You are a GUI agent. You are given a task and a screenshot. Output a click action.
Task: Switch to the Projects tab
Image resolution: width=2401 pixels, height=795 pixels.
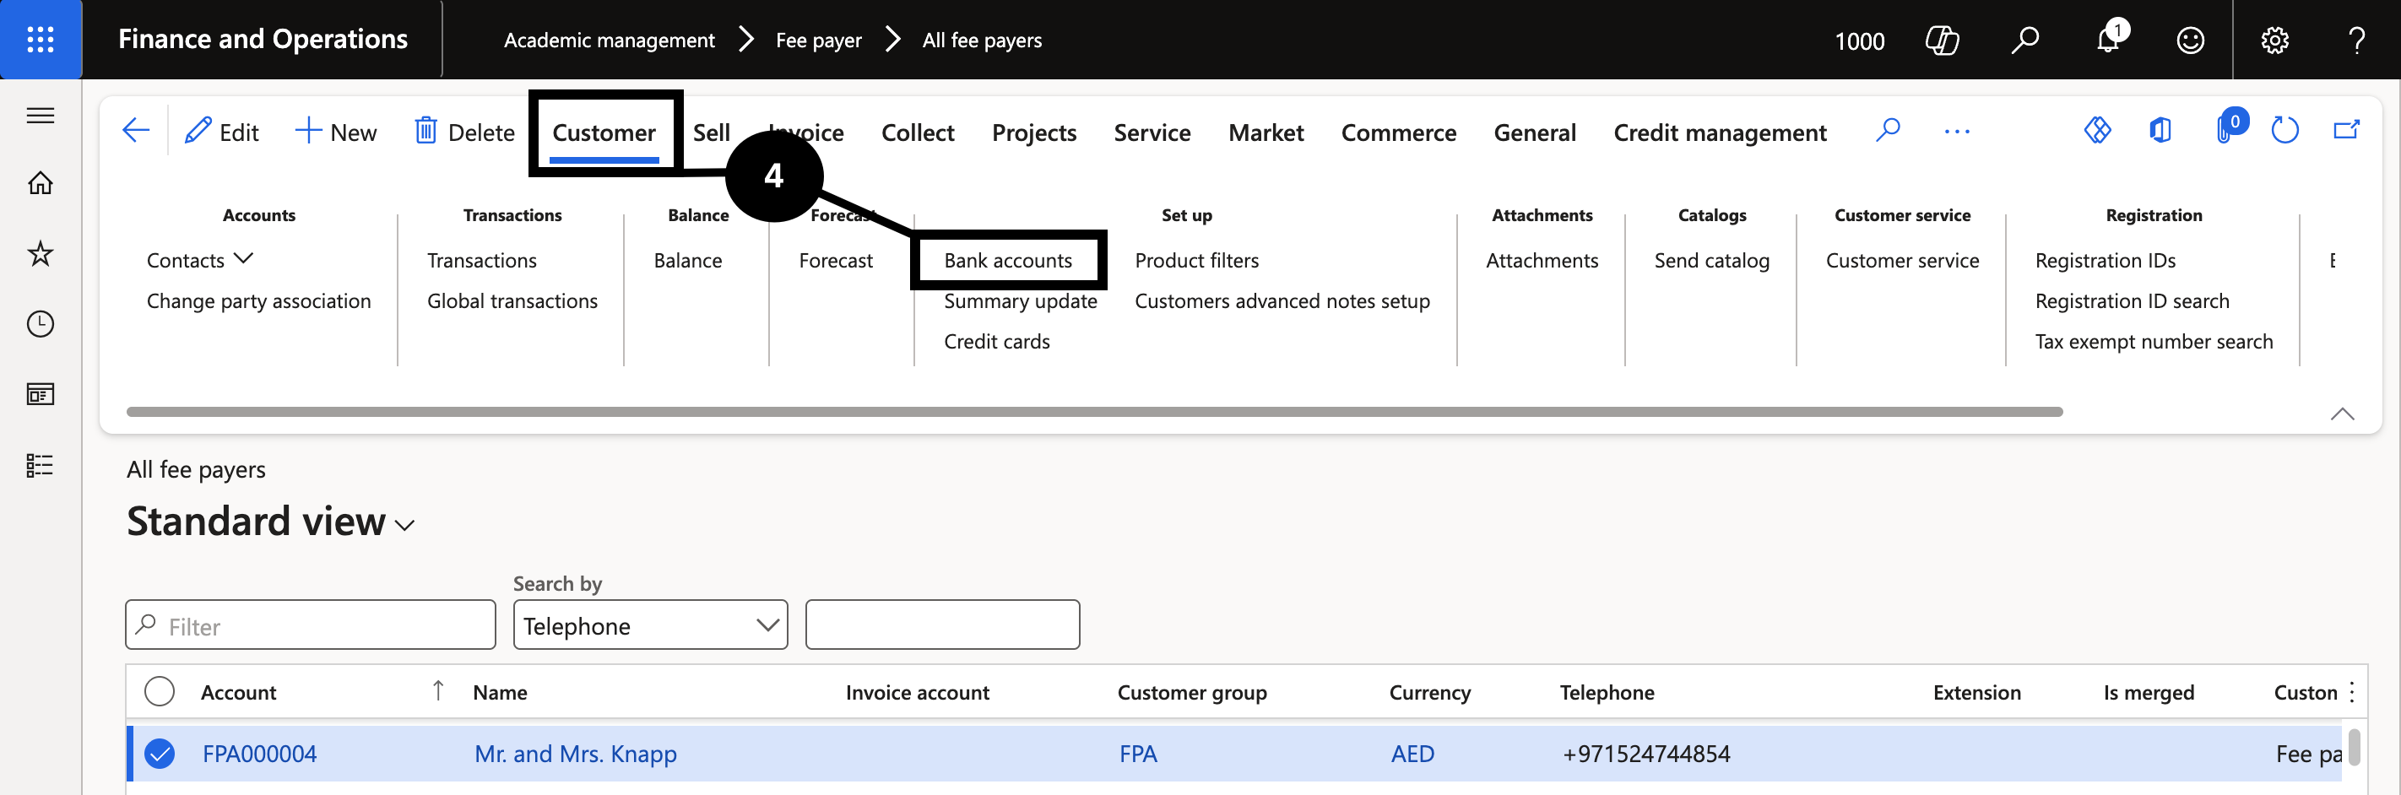tap(1033, 132)
